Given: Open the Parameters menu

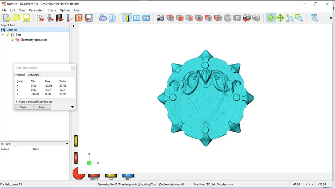Looking at the screenshot, I should [x=36, y=10].
